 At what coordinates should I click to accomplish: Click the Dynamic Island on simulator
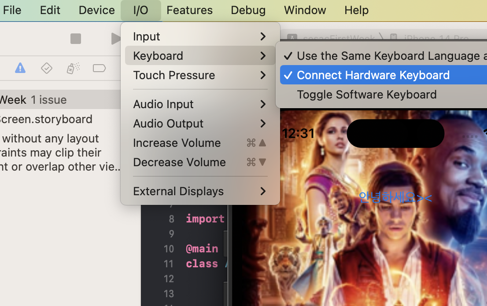395,133
